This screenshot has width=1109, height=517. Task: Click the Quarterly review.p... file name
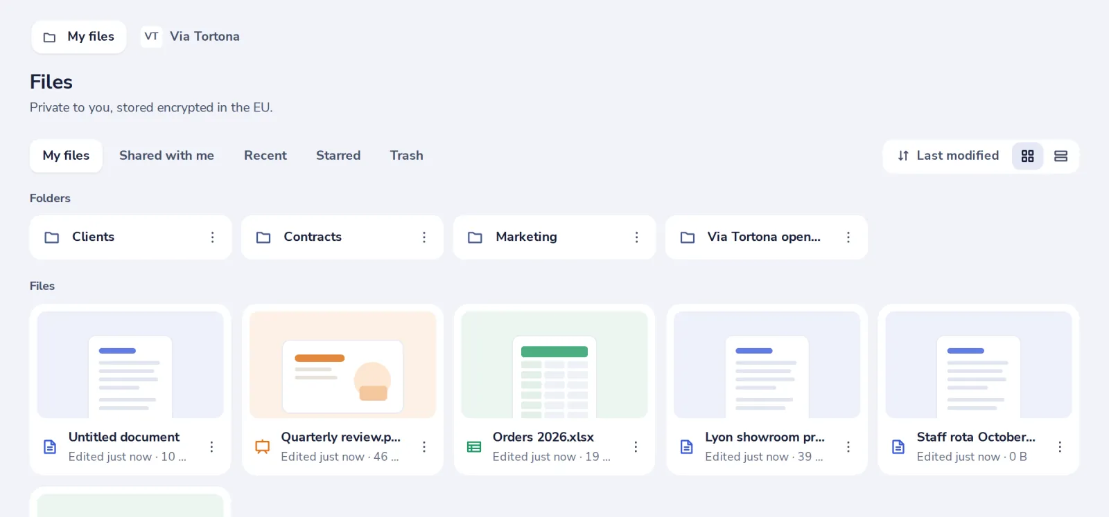click(x=340, y=437)
